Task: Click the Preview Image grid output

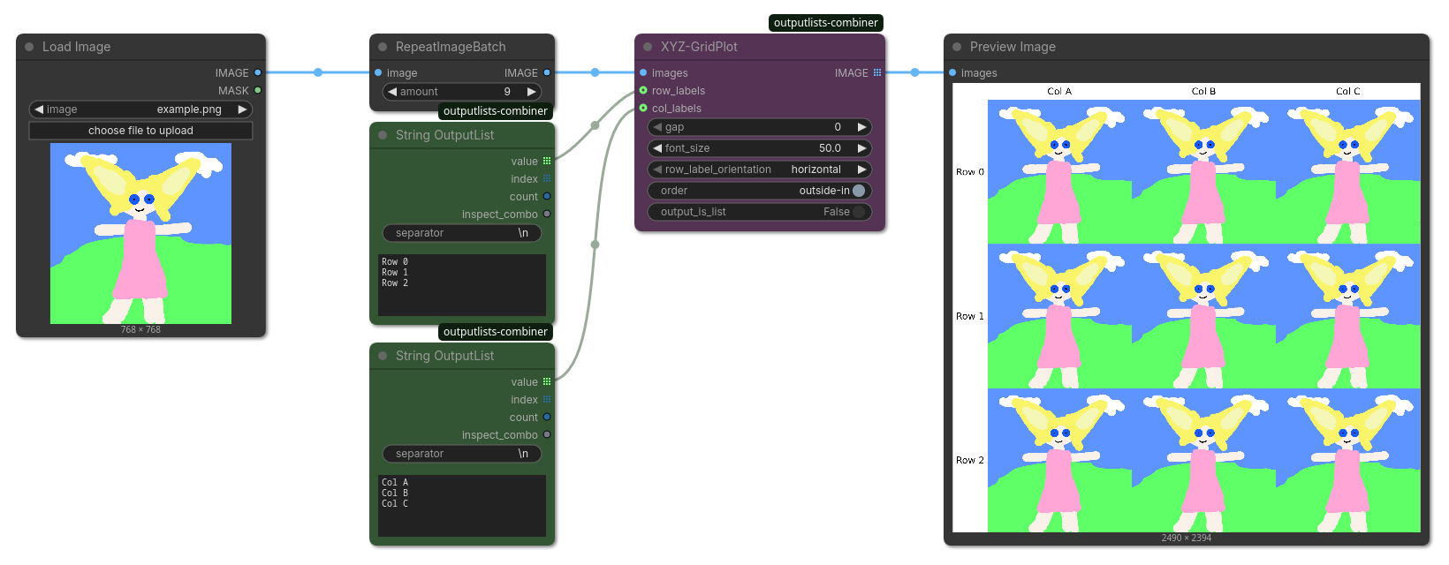Action: pos(1187,307)
